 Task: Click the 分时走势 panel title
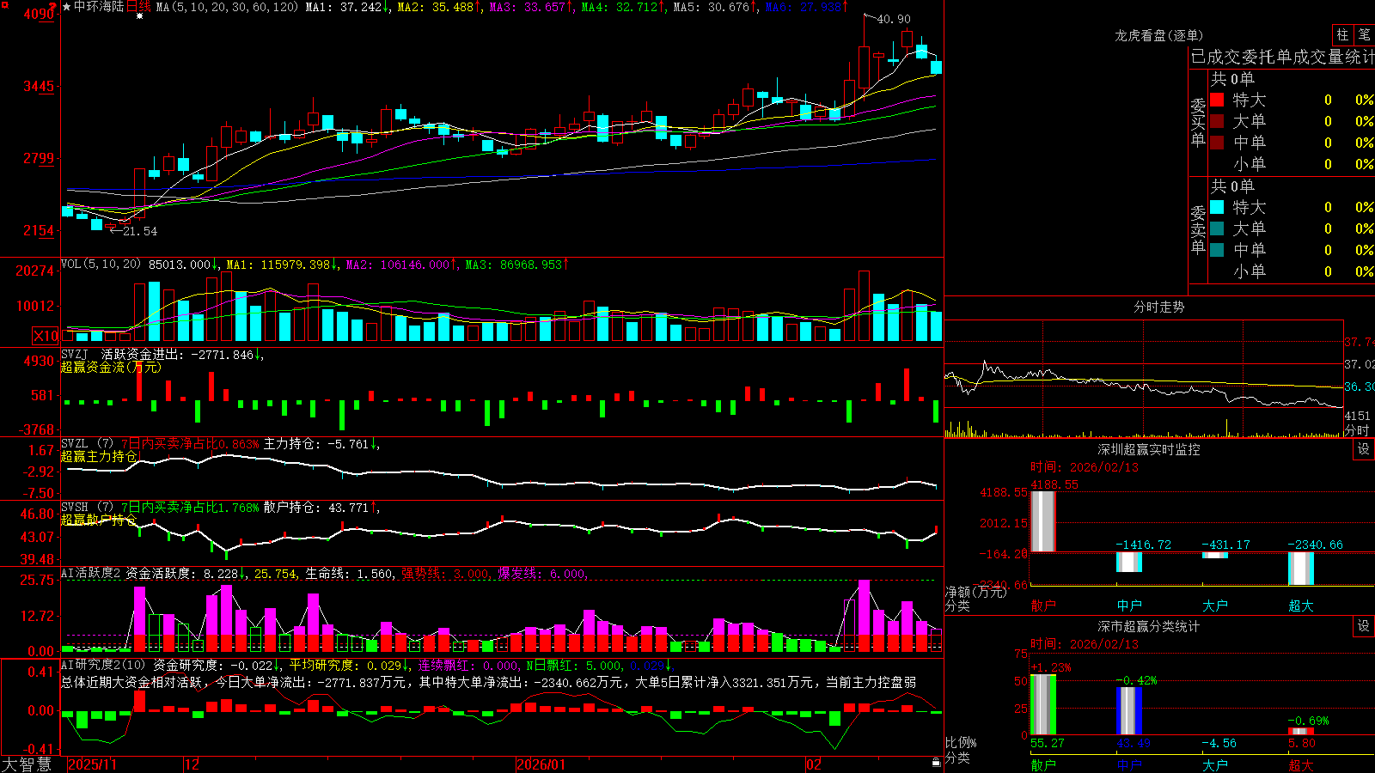coord(1158,307)
